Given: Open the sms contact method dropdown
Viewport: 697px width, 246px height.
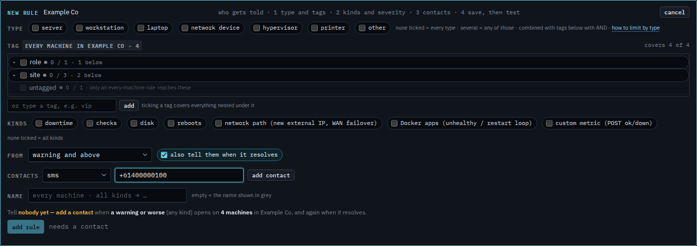Looking at the screenshot, I should point(77,175).
